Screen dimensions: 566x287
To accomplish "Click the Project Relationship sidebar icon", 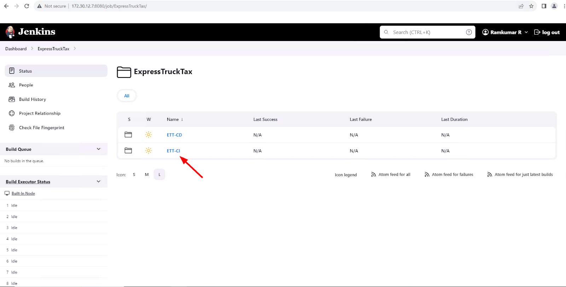I will 12,113.
